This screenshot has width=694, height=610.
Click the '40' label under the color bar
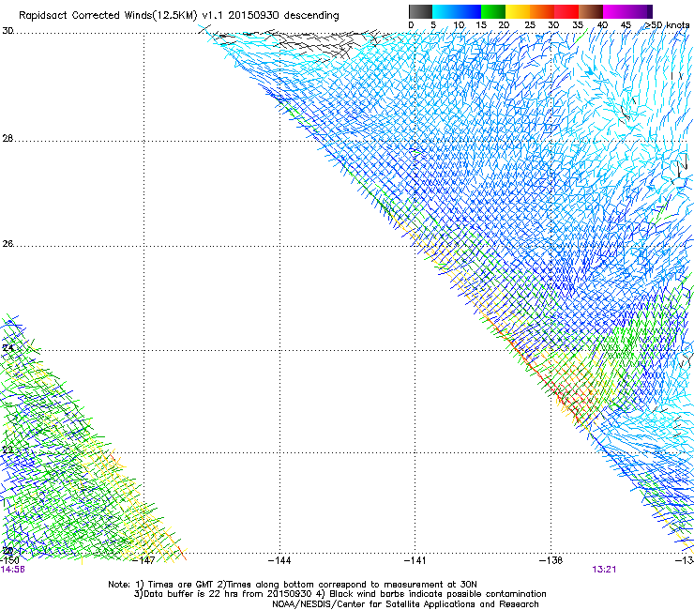602,25
